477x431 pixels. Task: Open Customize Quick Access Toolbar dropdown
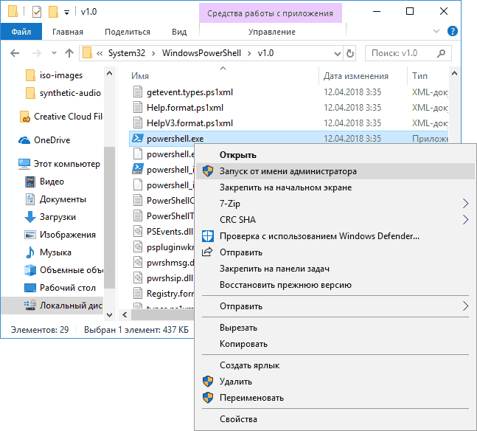[x=66, y=13]
